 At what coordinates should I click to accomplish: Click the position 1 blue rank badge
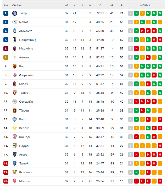(6, 13)
